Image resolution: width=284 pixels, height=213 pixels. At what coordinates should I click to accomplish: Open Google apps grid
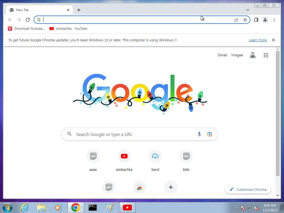pyautogui.click(x=266, y=55)
